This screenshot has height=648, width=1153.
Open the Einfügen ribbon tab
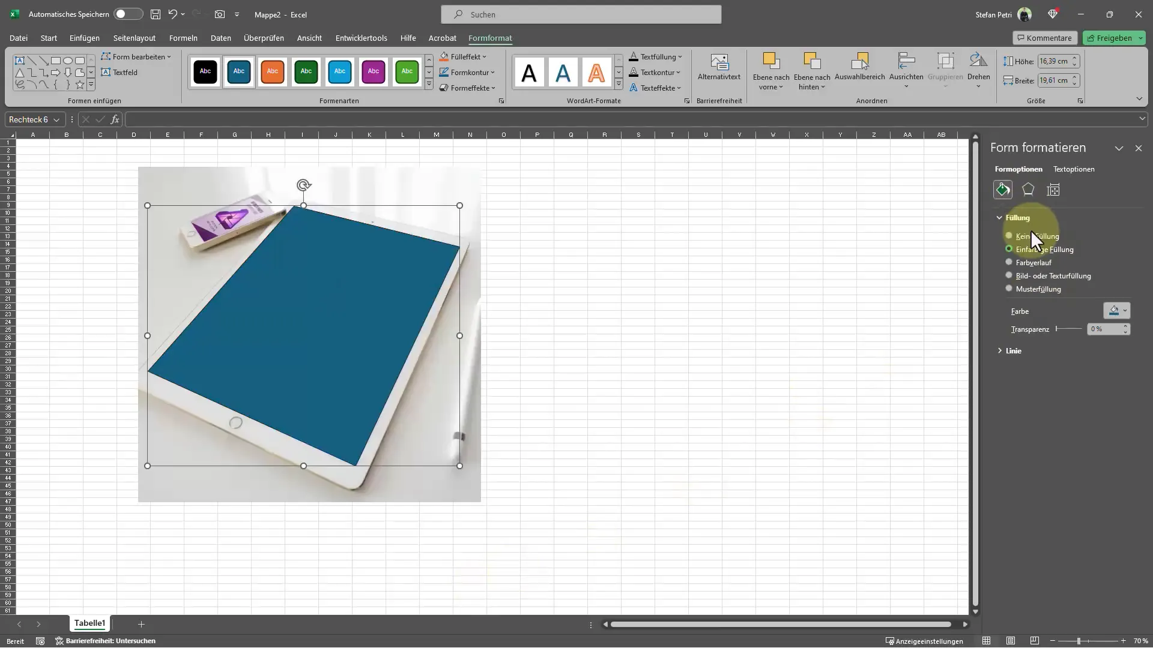click(85, 38)
